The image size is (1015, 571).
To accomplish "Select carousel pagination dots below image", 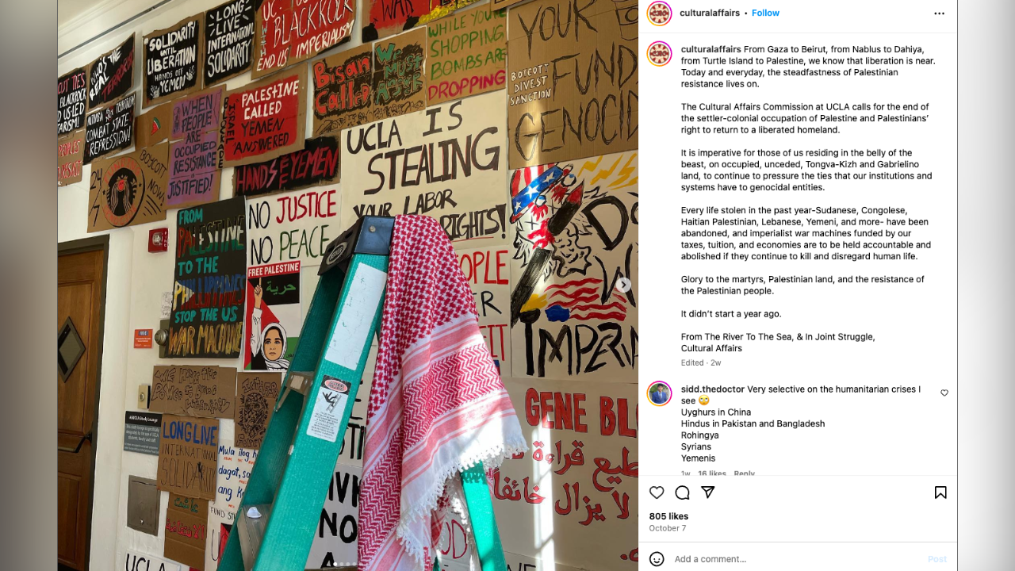I will pyautogui.click(x=347, y=565).
